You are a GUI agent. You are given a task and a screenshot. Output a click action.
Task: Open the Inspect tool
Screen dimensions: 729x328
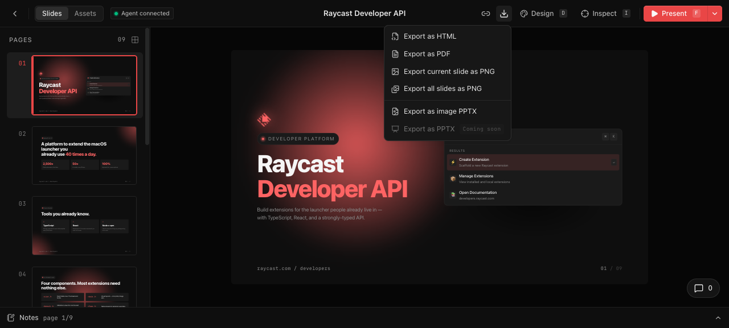point(605,14)
